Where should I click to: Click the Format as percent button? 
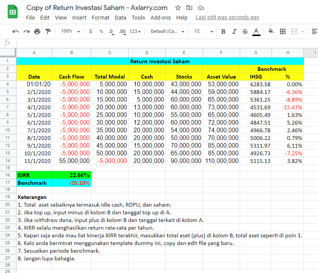(101, 31)
